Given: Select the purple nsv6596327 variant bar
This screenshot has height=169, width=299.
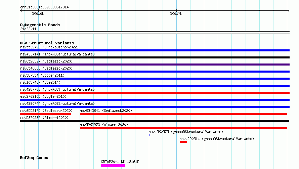Looking at the screenshot, I should coord(155,65).
